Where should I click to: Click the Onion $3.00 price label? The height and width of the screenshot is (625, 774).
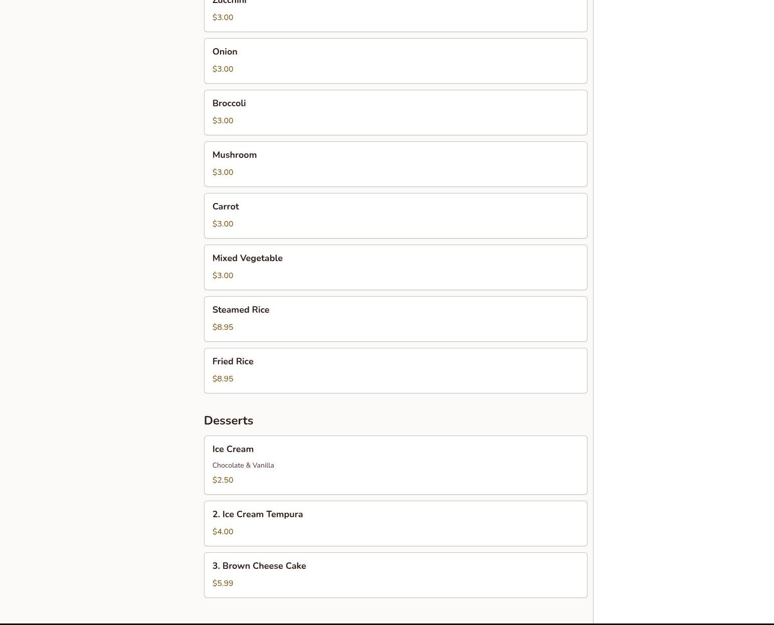223,69
